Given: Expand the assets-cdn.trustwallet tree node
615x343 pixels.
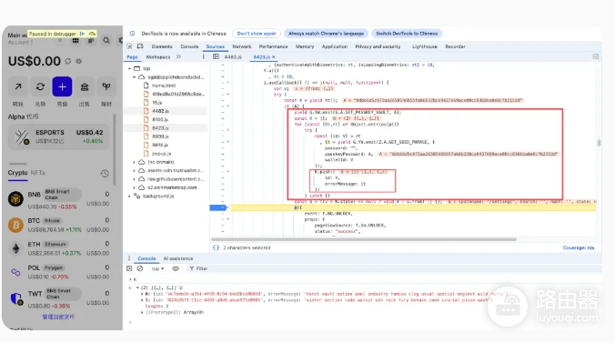Looking at the screenshot, I should pyautogui.click(x=134, y=171).
